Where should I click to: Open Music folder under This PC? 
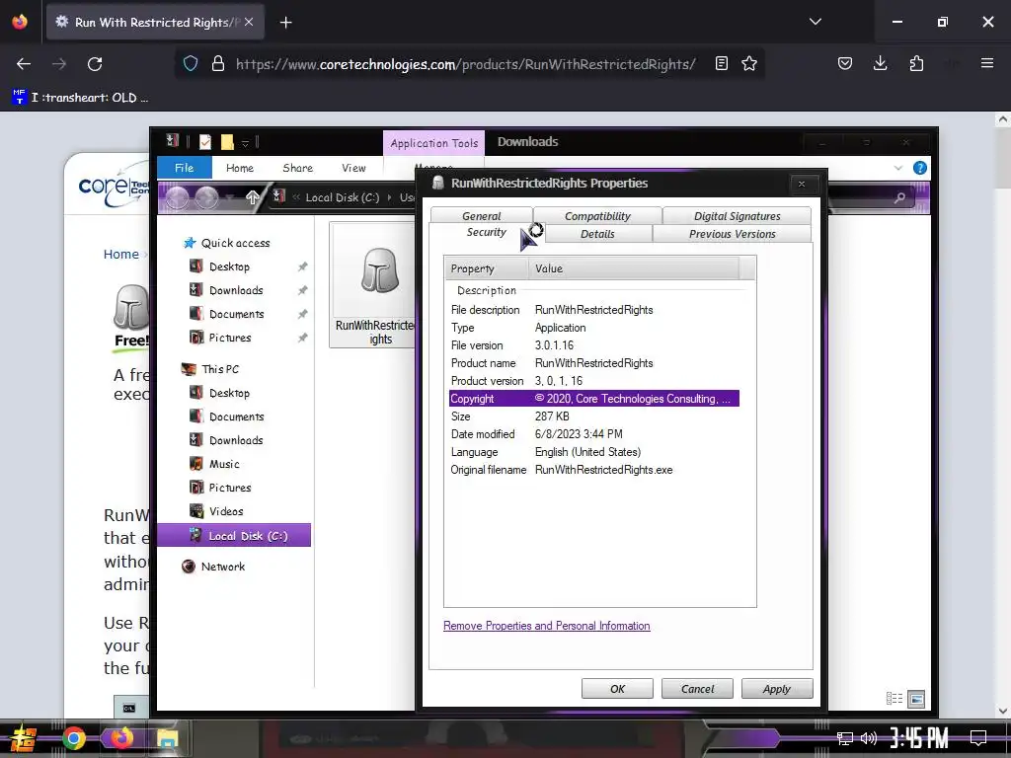click(x=224, y=464)
